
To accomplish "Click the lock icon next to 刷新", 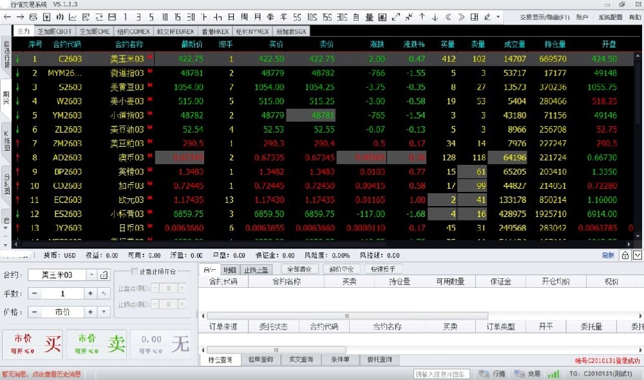I will tap(625, 255).
